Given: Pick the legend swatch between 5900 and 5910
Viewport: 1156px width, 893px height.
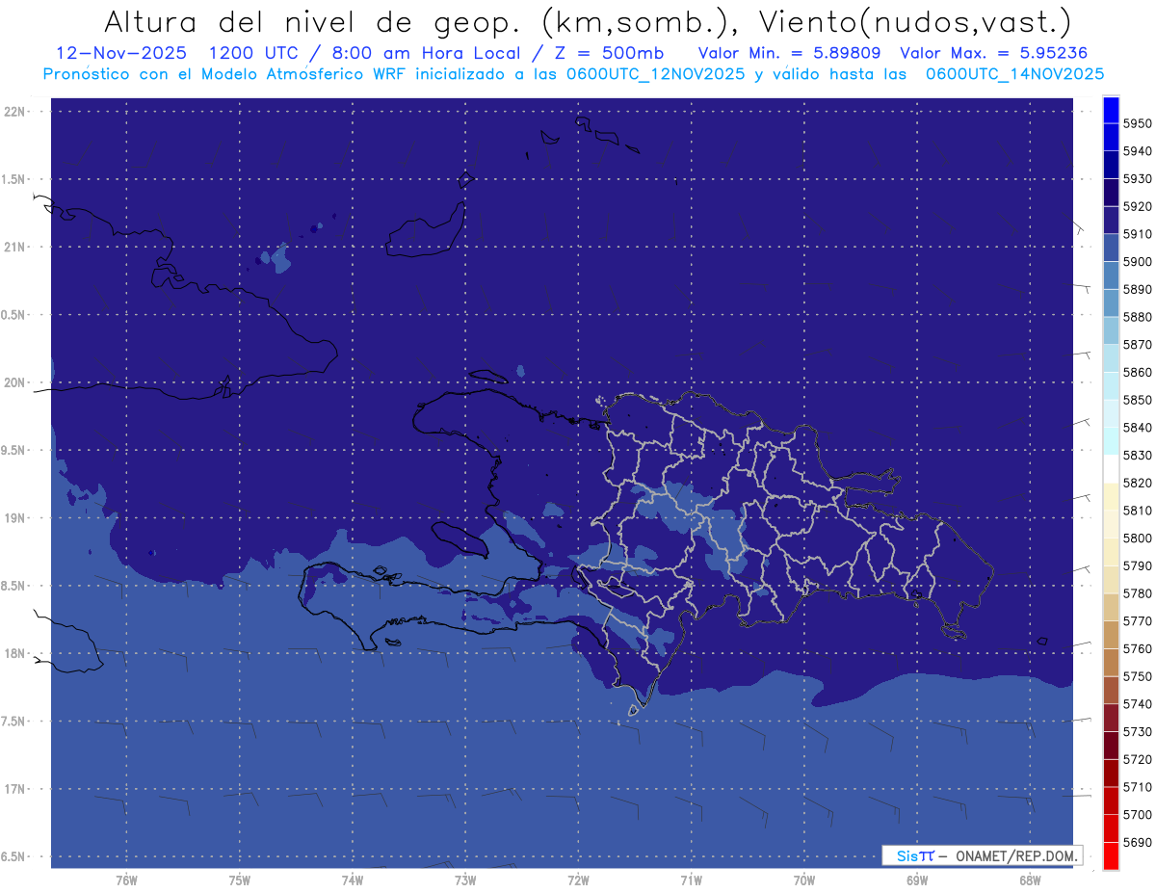Looking at the screenshot, I should pyautogui.click(x=1111, y=248).
